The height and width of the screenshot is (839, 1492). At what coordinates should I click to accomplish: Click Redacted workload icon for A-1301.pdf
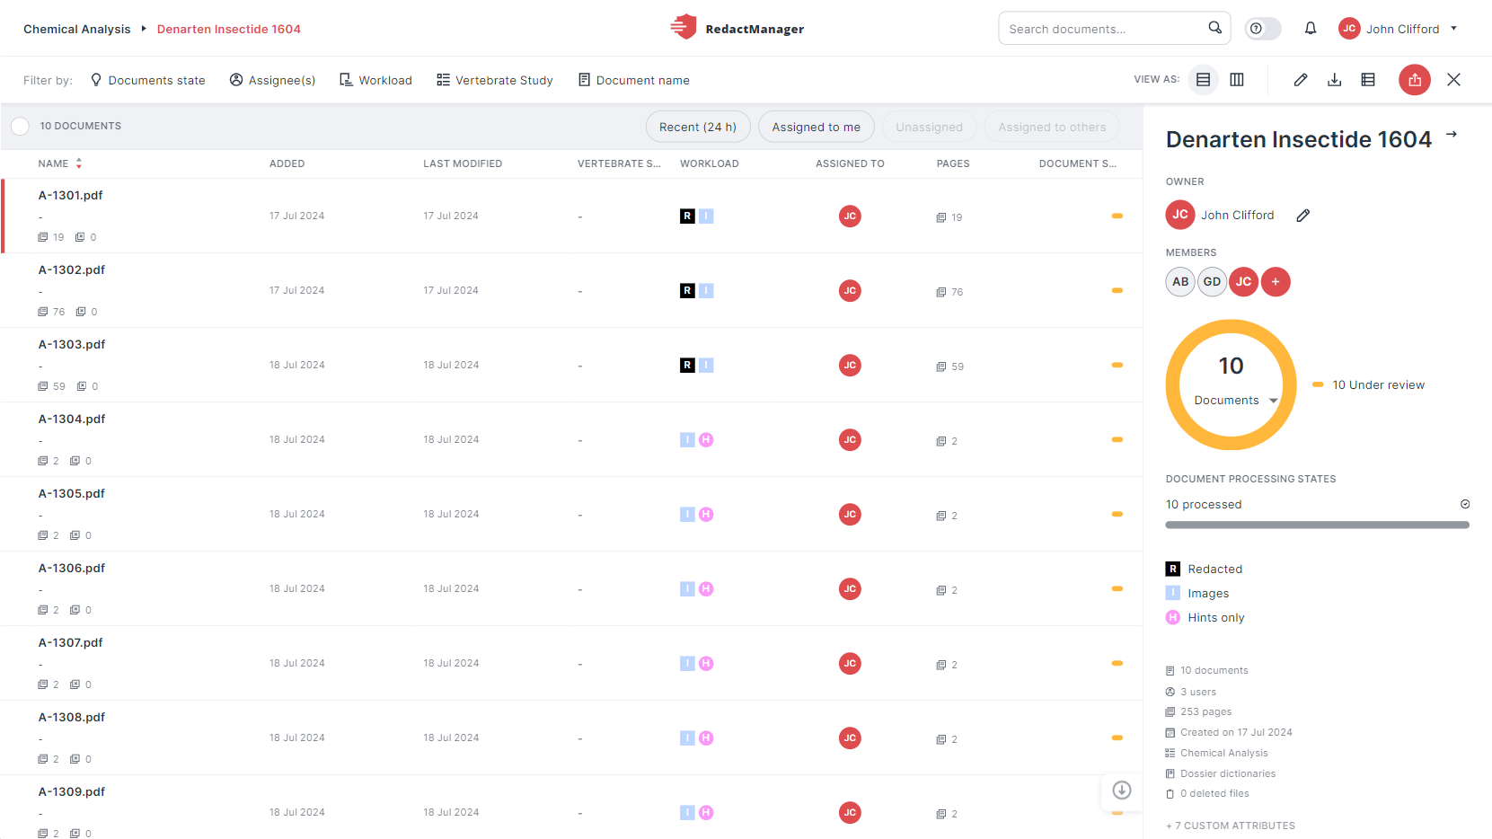coord(687,216)
